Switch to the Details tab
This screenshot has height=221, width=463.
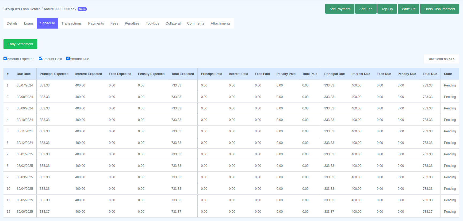point(12,23)
